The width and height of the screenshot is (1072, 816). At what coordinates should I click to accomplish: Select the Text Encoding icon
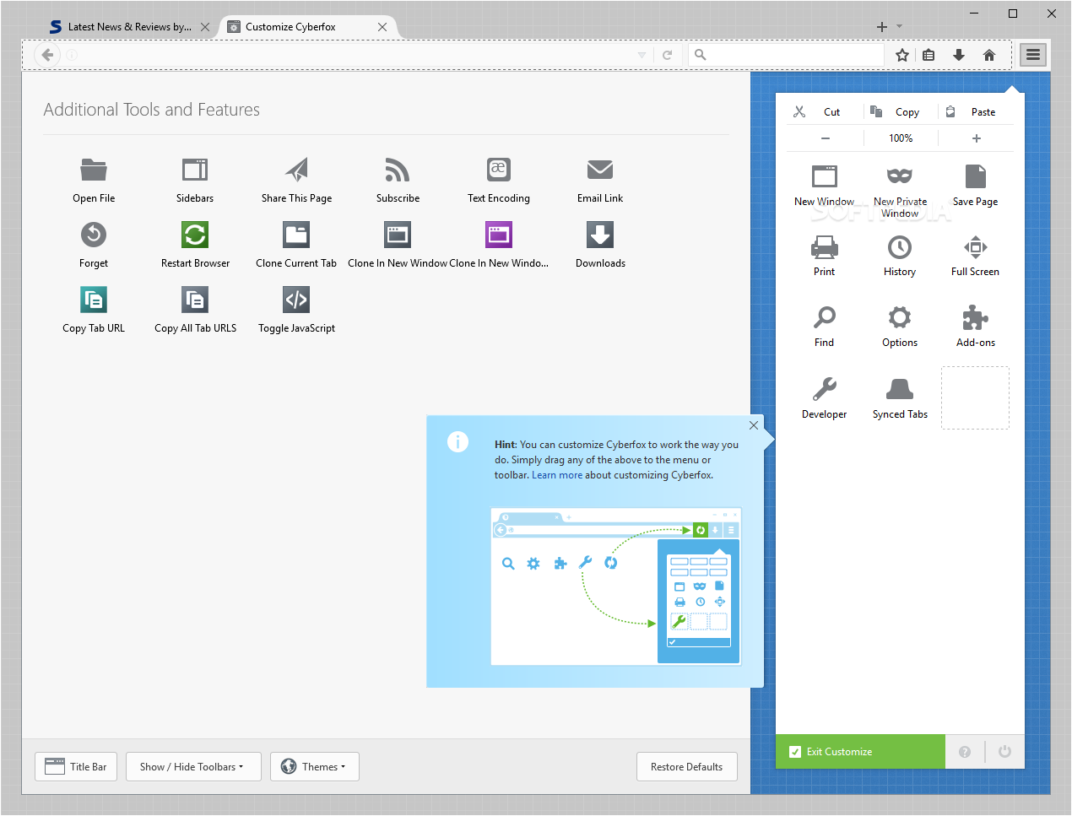[499, 170]
